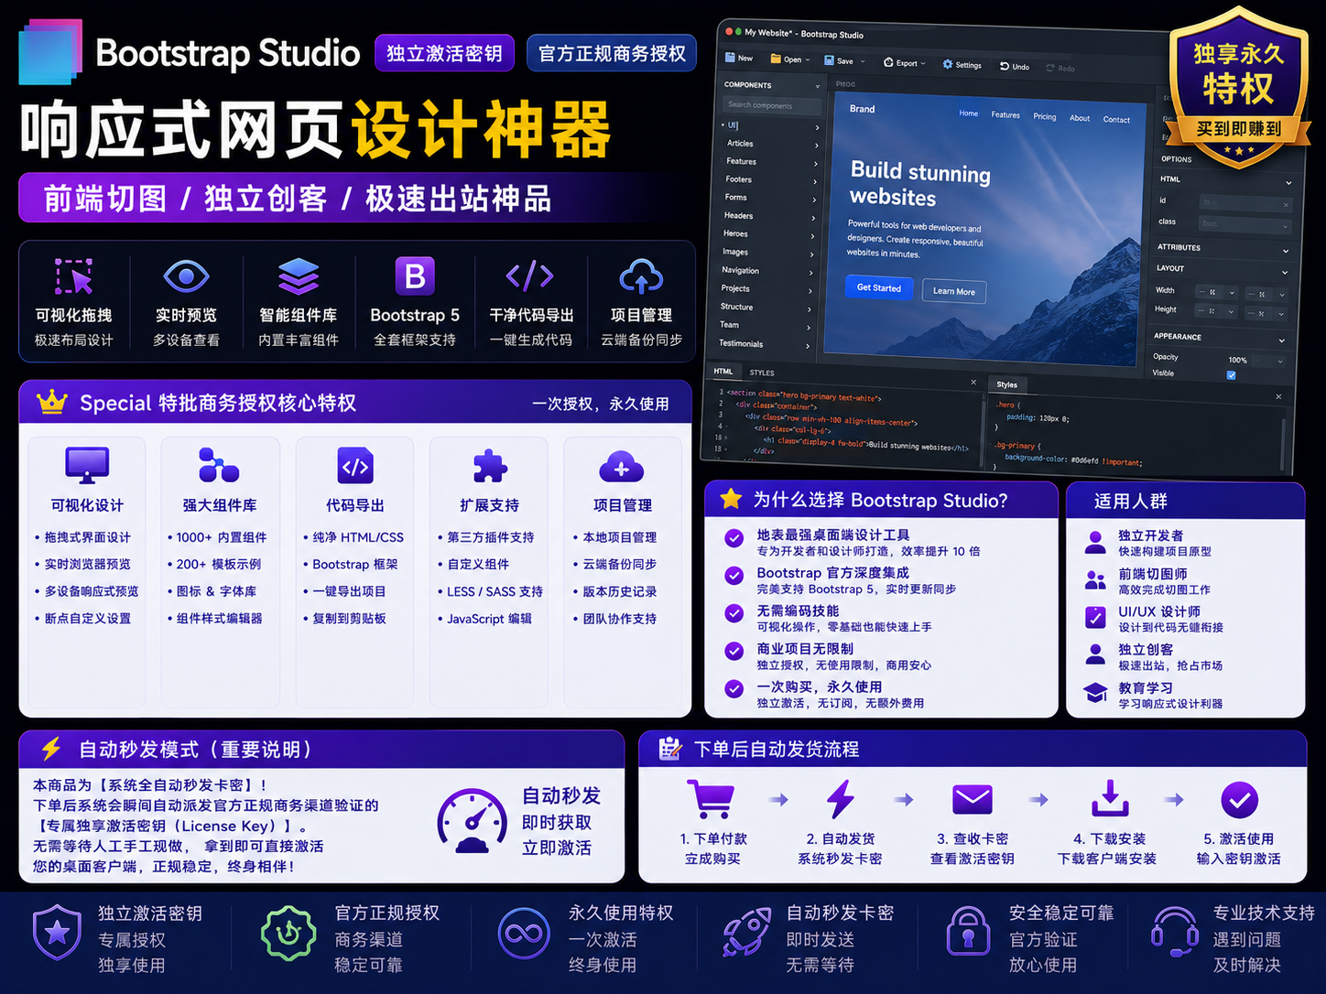Image resolution: width=1326 pixels, height=994 pixels.
Task: Click the Undo arrow icon
Action: click(1005, 66)
